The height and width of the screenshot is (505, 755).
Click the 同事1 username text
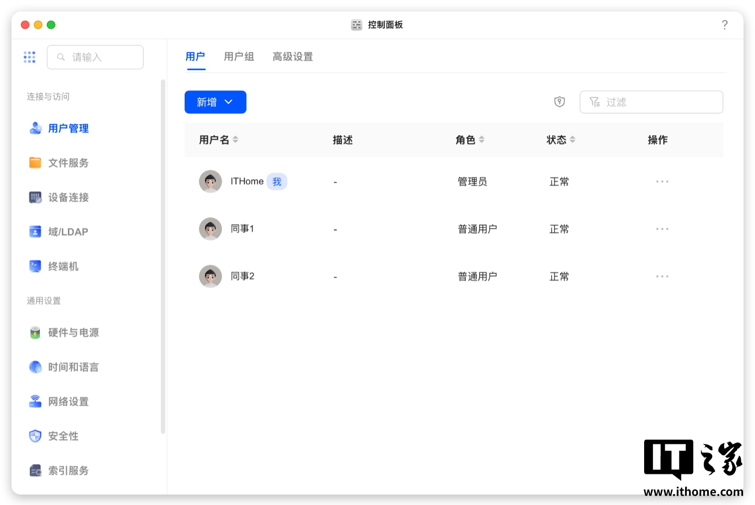(242, 228)
